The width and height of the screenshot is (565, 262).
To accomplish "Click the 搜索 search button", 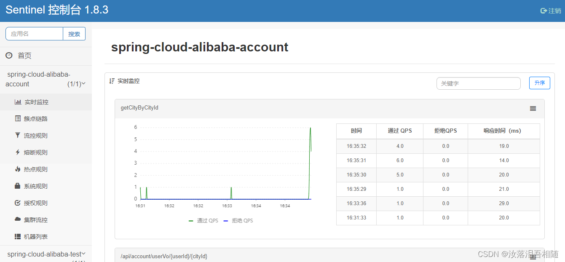I will click(x=74, y=34).
